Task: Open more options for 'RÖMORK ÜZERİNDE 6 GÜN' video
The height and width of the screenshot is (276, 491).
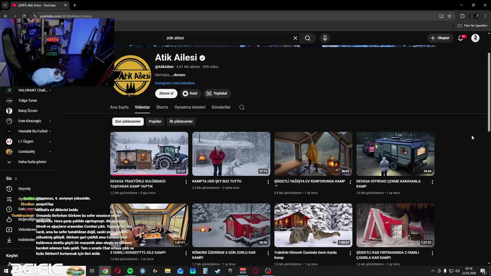Action: tap(268, 253)
